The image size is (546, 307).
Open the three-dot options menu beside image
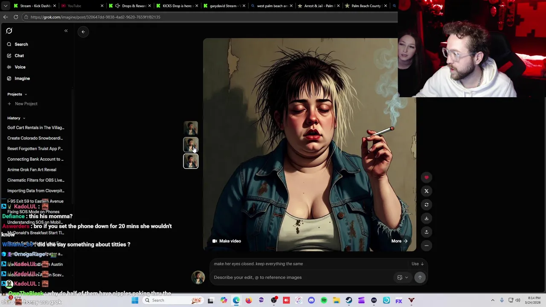pos(427,246)
